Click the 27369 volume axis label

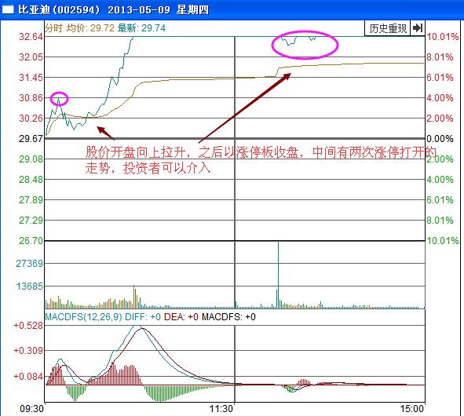coord(30,263)
